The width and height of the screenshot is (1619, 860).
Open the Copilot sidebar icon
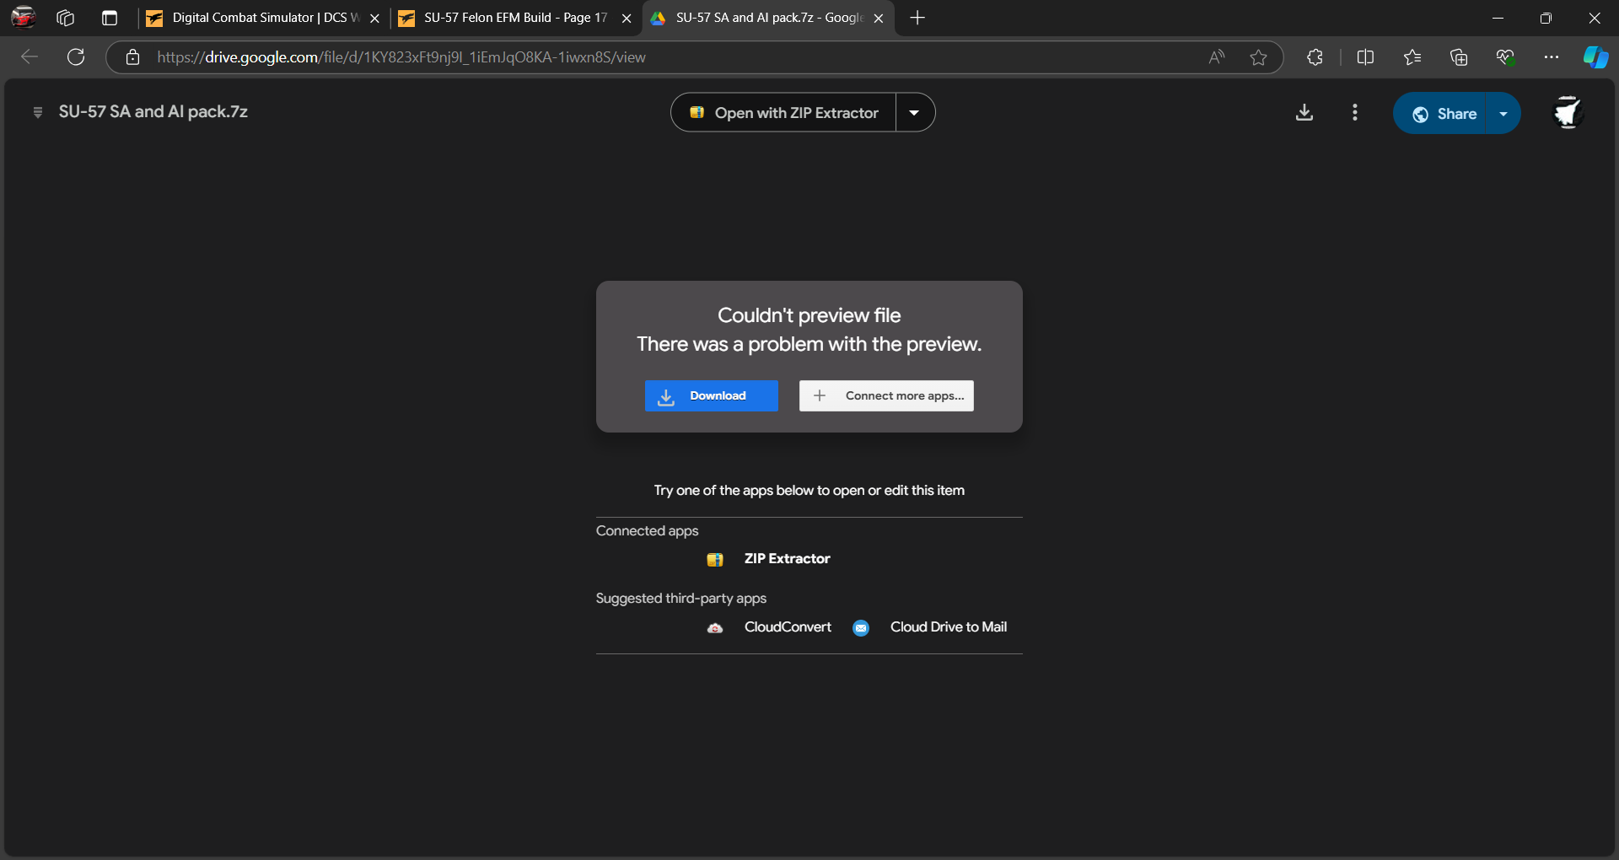(x=1595, y=57)
